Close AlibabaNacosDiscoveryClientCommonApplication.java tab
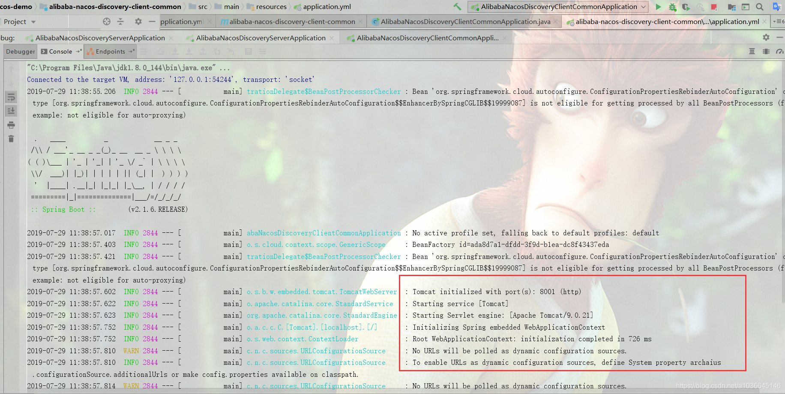The image size is (785, 394). coord(556,21)
